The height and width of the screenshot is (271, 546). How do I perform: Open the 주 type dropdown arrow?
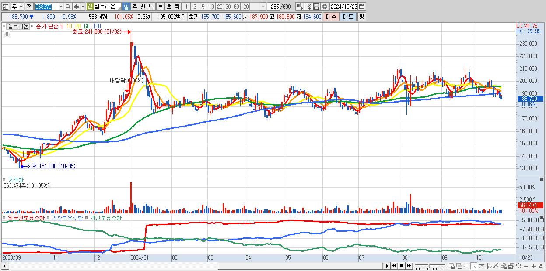pyautogui.click(x=21, y=7)
